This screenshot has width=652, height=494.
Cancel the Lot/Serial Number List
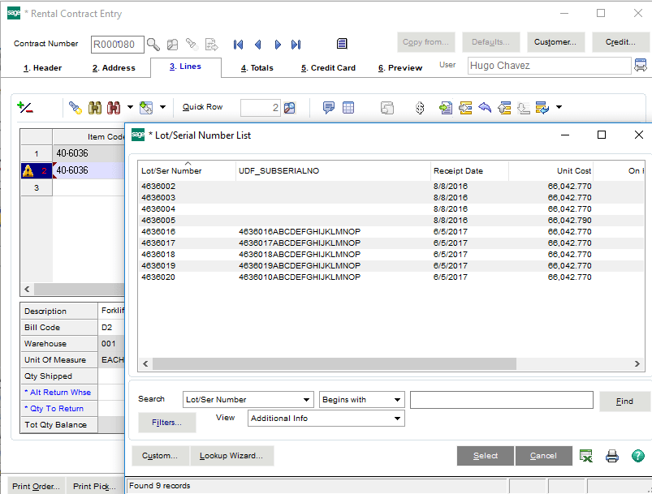543,456
